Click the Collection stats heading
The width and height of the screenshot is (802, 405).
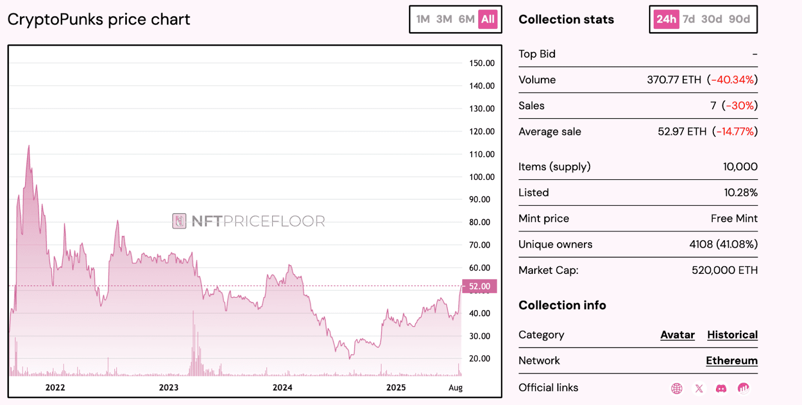(566, 20)
